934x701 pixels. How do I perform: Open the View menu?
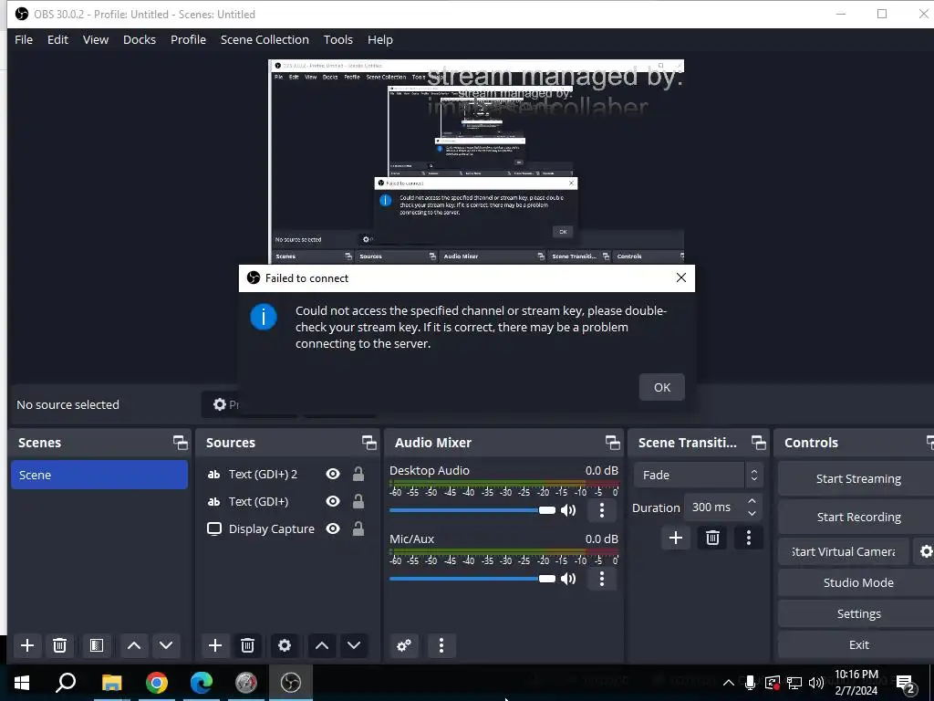(95, 39)
